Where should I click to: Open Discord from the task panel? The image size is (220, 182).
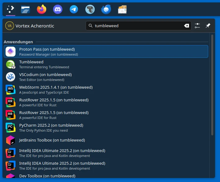pyautogui.click(x=58, y=9)
